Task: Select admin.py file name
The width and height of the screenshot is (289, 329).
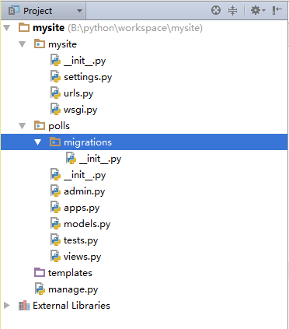Action: [x=85, y=191]
